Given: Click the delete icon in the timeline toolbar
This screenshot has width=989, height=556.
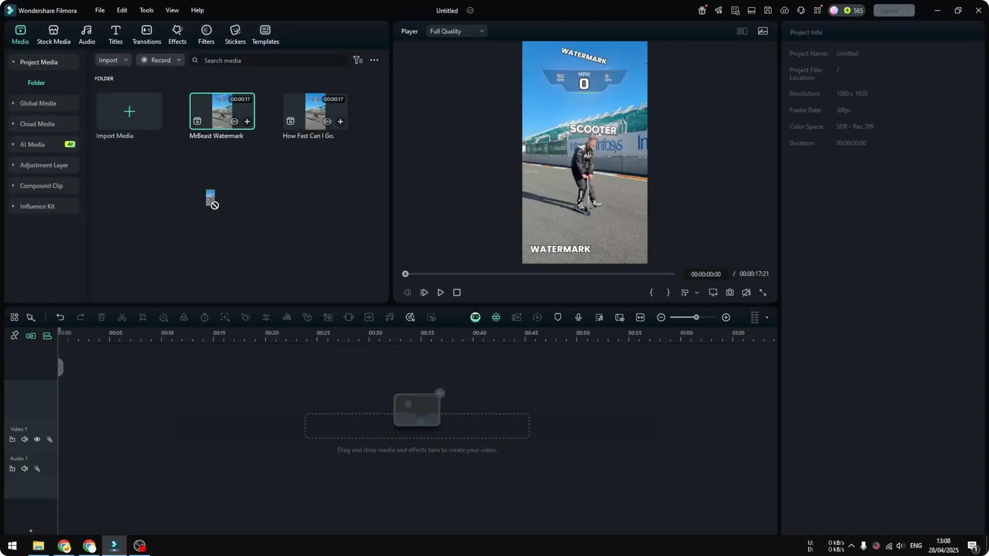Looking at the screenshot, I should pos(101,317).
